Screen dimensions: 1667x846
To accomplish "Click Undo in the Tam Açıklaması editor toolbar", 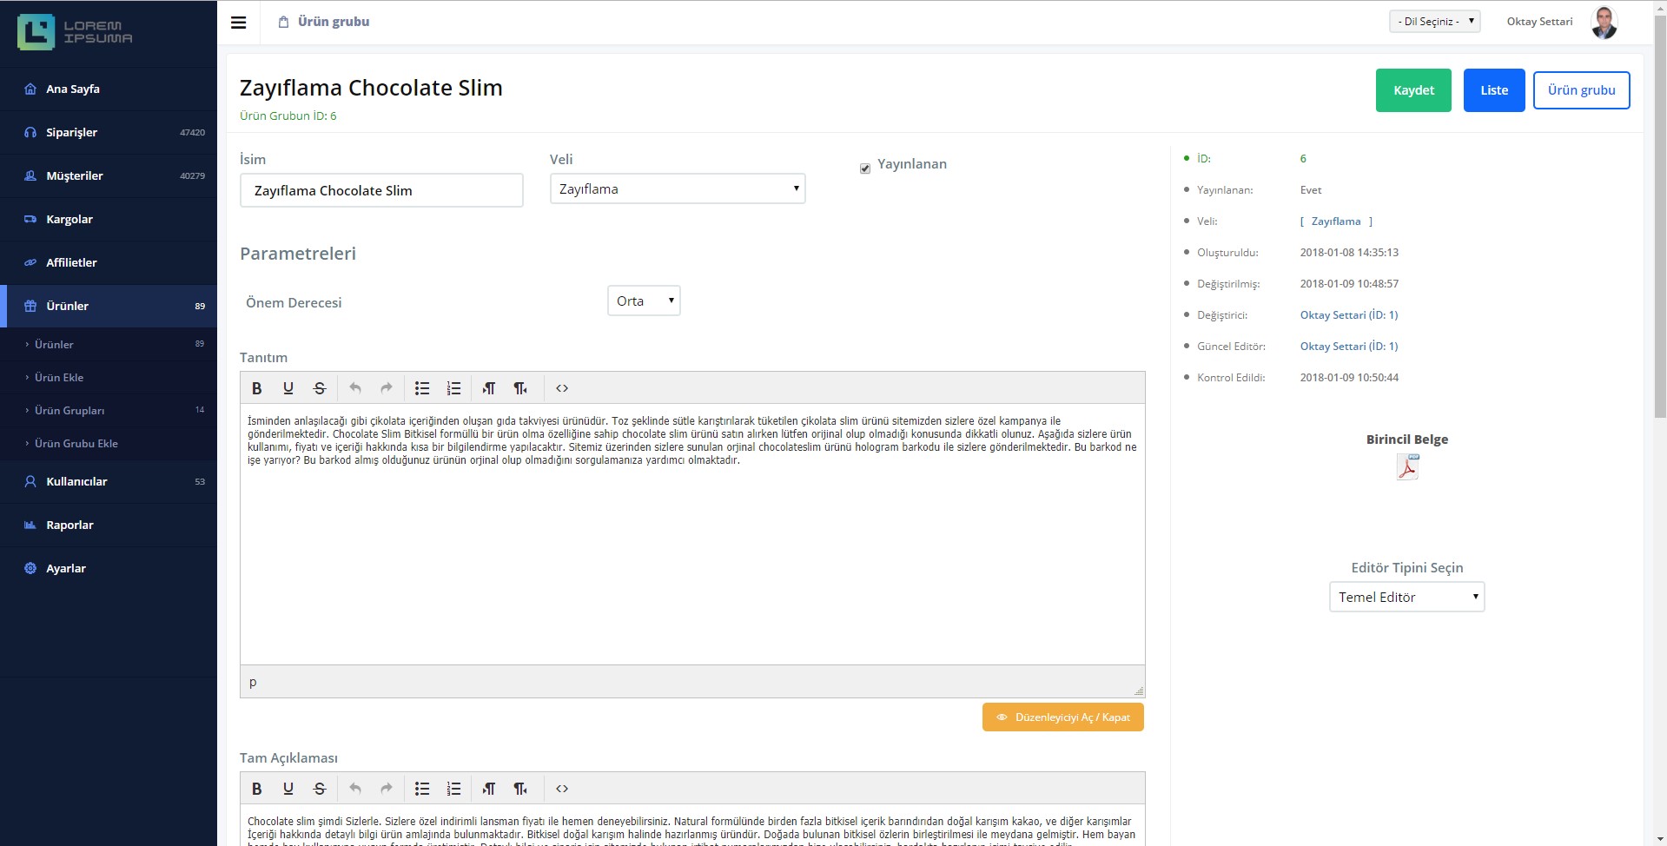I will pos(354,789).
